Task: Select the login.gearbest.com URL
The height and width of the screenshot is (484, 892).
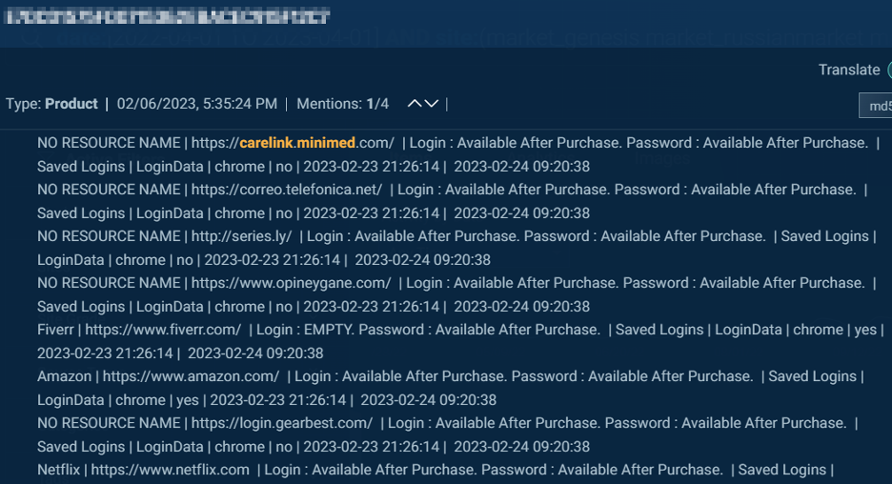Action: pos(281,423)
